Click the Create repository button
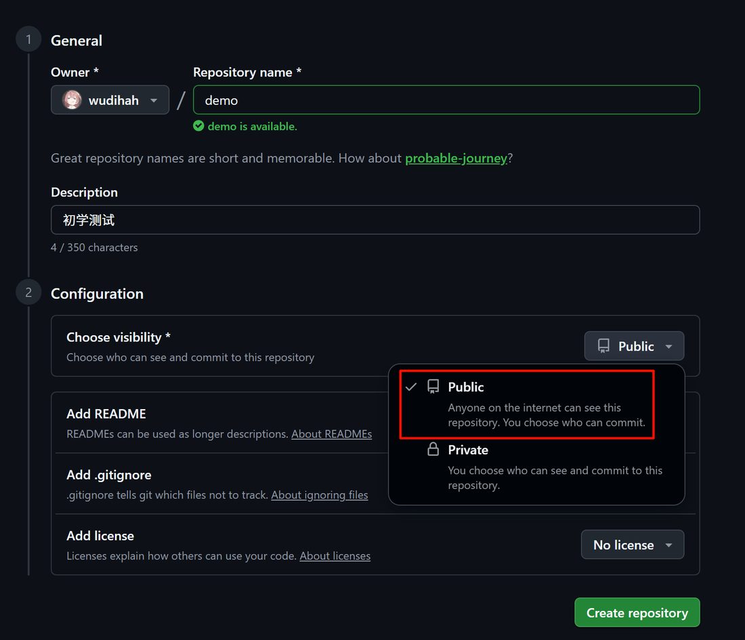 [637, 612]
